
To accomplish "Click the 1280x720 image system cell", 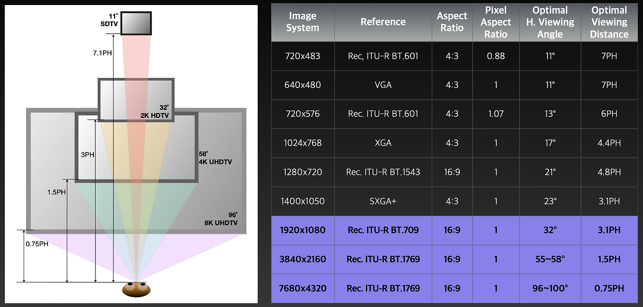I will coord(303,172).
